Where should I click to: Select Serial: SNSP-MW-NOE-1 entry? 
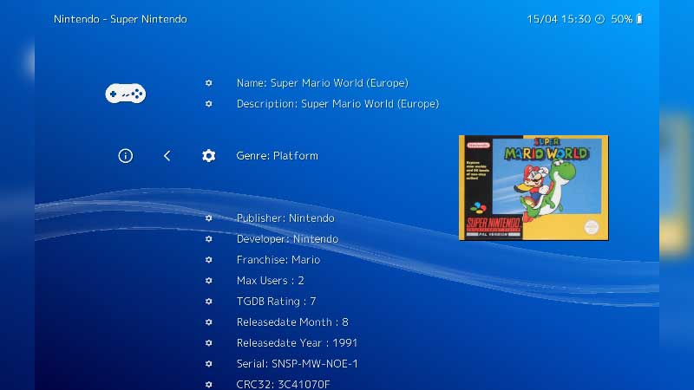pyautogui.click(x=297, y=363)
